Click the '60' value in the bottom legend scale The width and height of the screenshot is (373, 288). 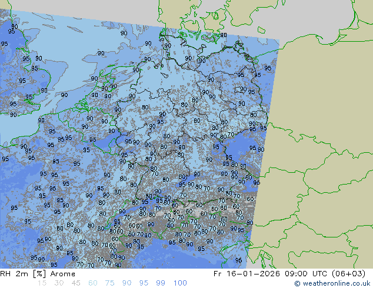point(93,283)
